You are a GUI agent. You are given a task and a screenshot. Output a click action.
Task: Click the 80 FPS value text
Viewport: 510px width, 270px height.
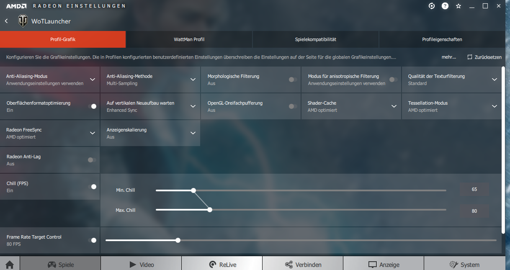[x=14, y=244]
